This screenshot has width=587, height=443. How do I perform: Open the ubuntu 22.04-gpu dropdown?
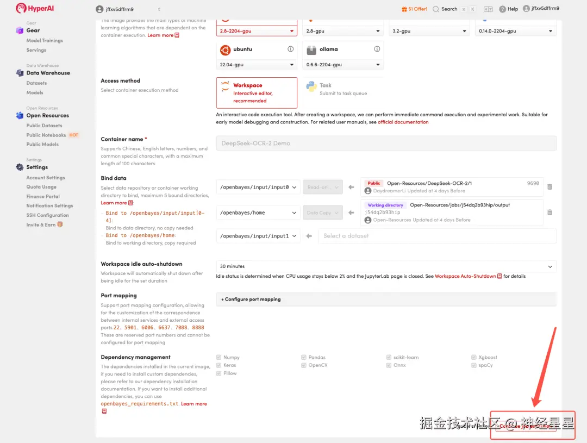[x=257, y=65]
